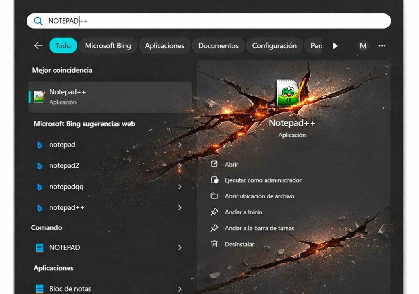419x294 pixels.
Task: Click the Abrir open icon
Action: coord(214,164)
